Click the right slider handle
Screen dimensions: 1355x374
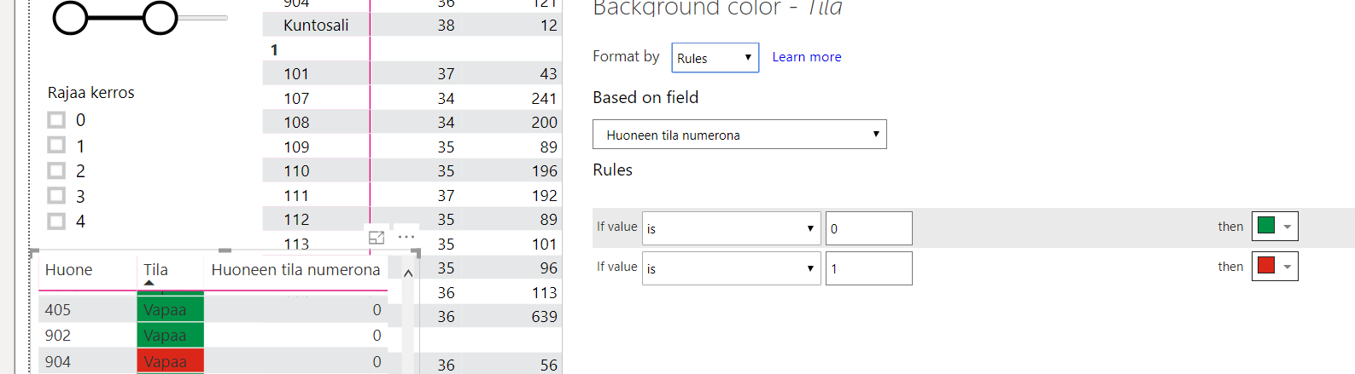(x=160, y=17)
